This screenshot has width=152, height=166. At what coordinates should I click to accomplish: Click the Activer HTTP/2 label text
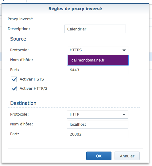click(33, 89)
